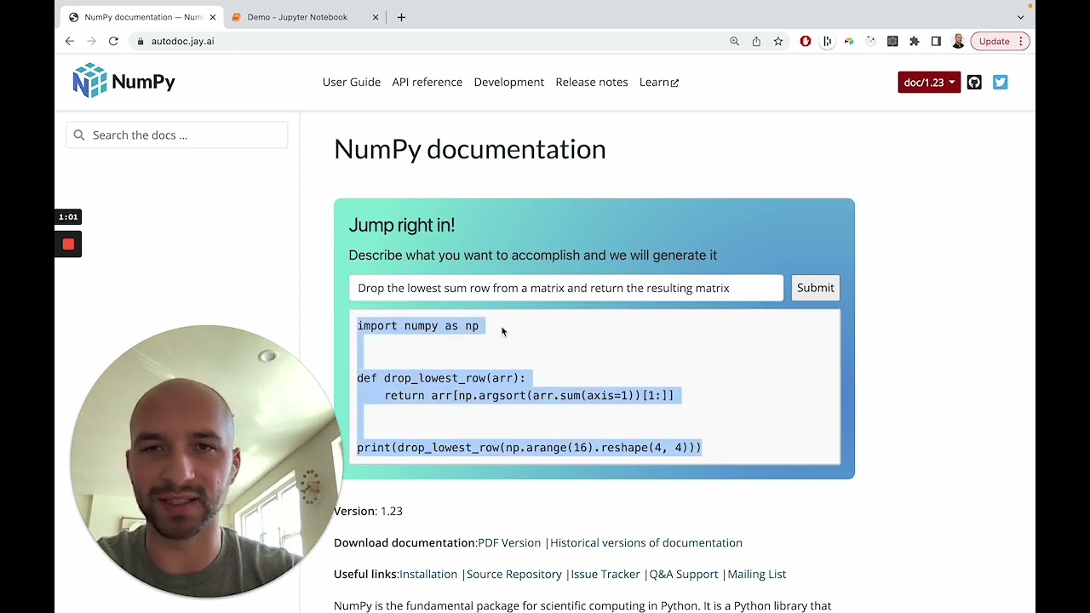1090x613 pixels.
Task: Stop the screen recording
Action: [68, 245]
